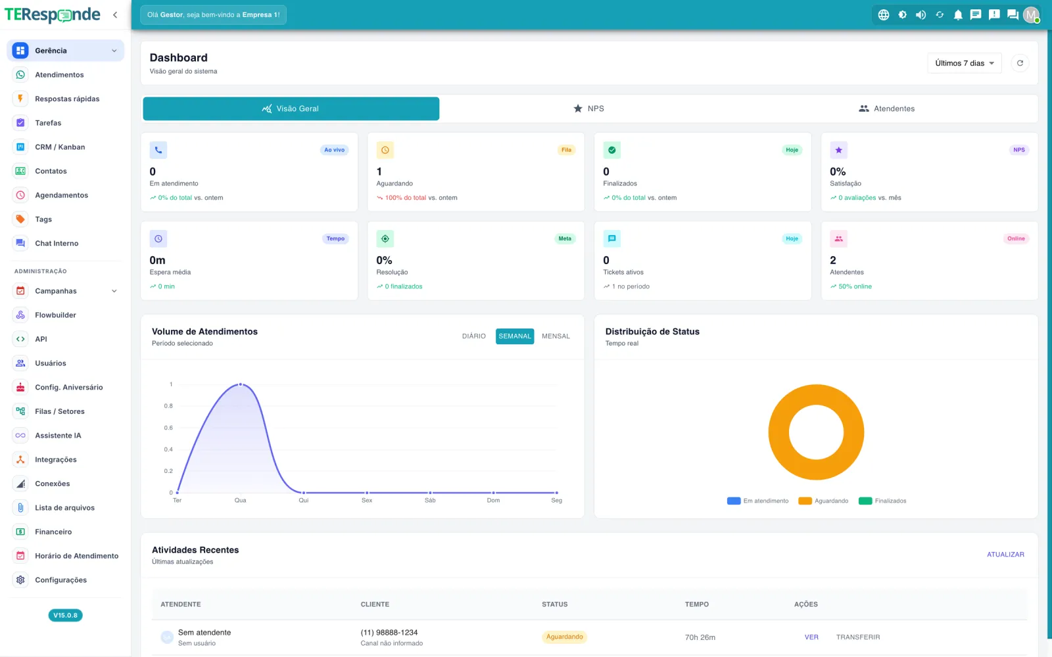Open Financeiro in sidebar
The image size is (1052, 657).
point(65,532)
